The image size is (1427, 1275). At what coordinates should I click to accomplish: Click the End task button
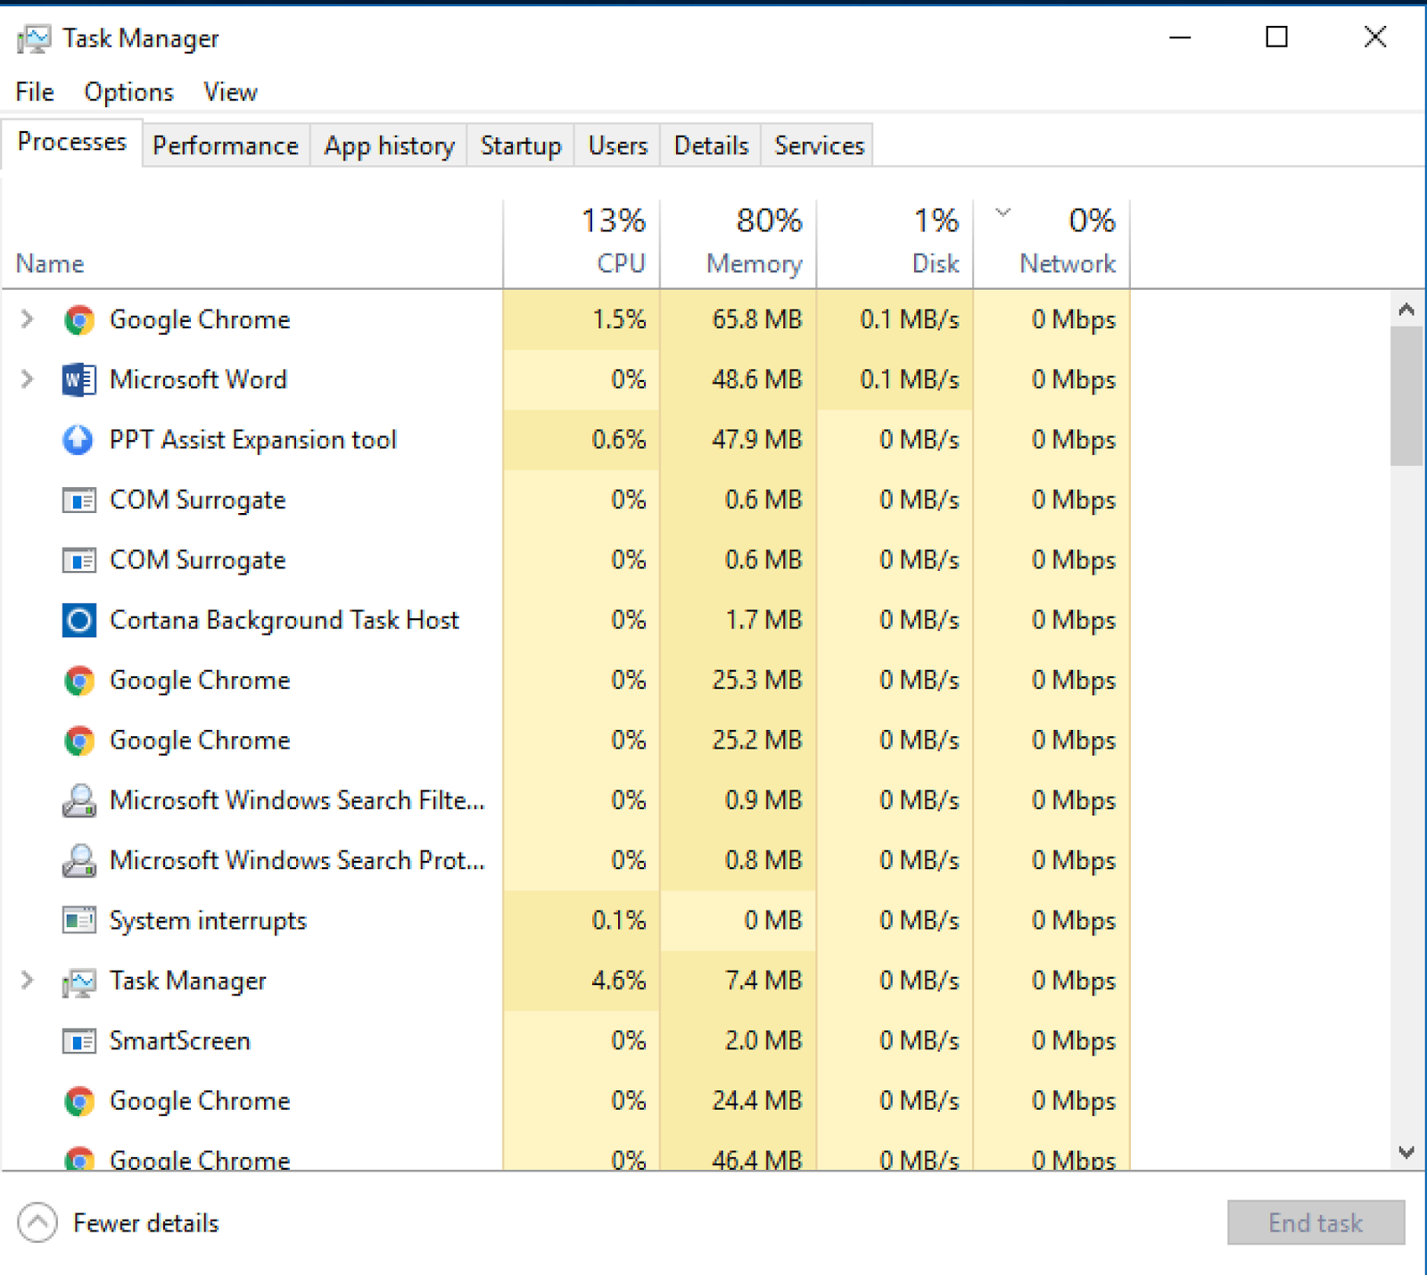[x=1315, y=1223]
